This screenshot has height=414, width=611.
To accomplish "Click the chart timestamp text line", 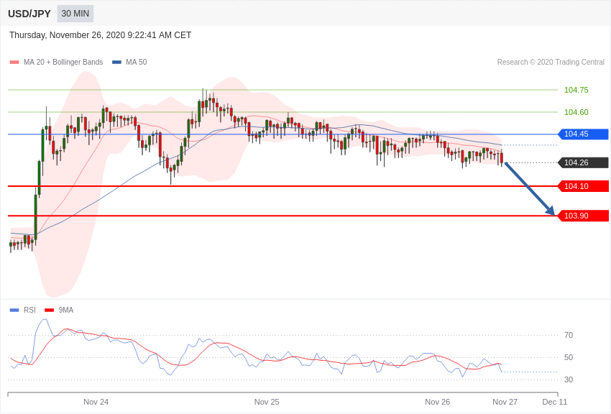I will [100, 35].
